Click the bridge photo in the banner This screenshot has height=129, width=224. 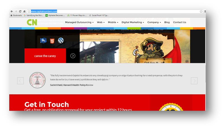click(x=99, y=52)
